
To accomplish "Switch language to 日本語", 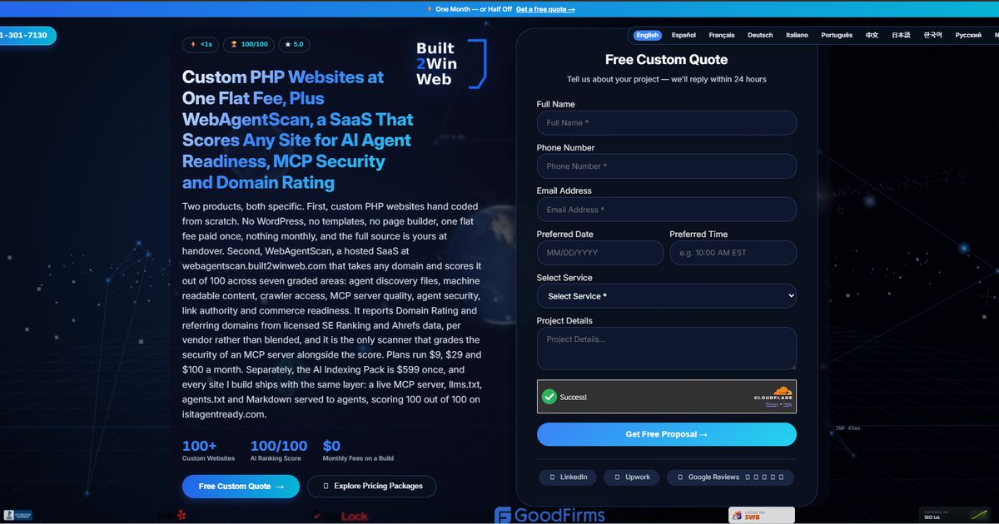I will [x=901, y=35].
